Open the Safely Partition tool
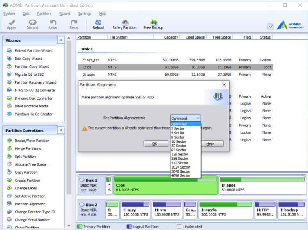This screenshot has width=308, height=230. (124, 25)
